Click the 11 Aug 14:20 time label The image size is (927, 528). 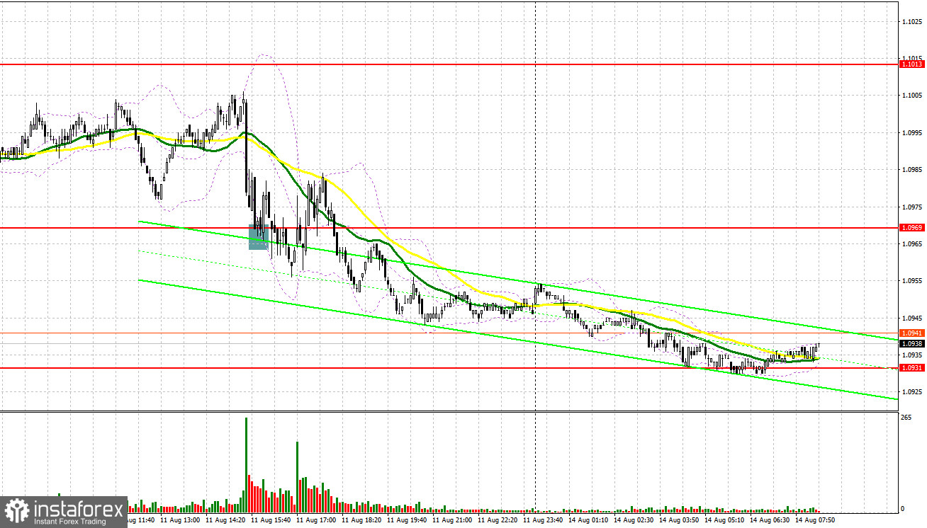tap(225, 520)
